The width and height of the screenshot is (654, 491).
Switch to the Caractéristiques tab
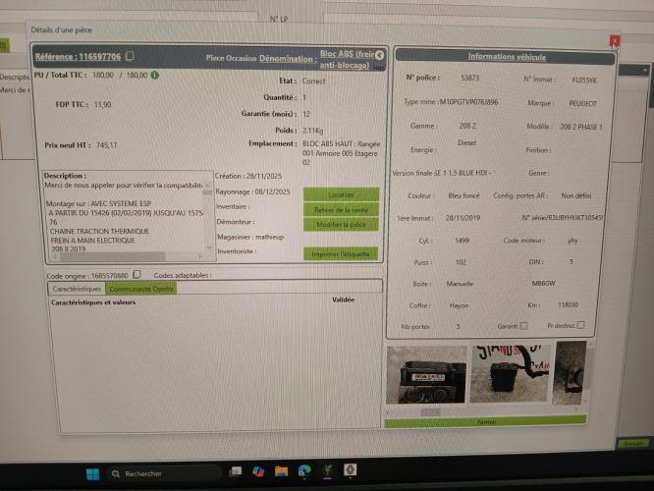click(x=77, y=289)
